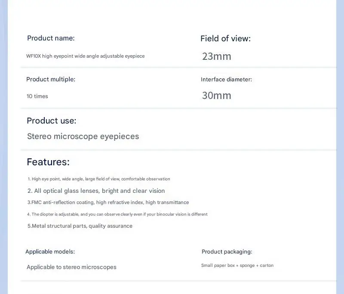
Task: Click the 'Applicable models:' label
Action: point(50,252)
